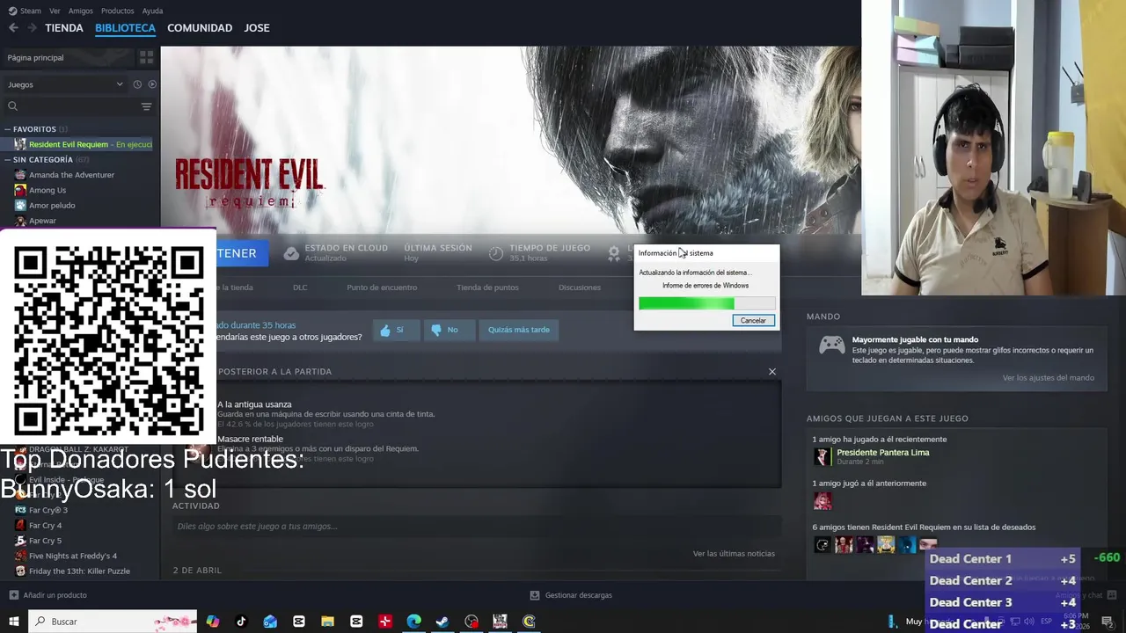1126x633 pixels.
Task: Open TikTok from the taskbar
Action: (x=241, y=622)
